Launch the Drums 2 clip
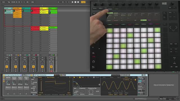180x101 pixels. point(5,13)
